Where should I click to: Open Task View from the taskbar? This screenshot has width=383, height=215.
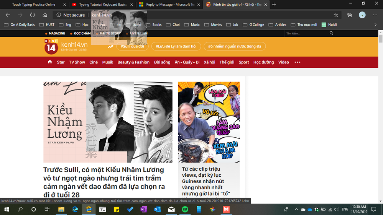[47, 209]
